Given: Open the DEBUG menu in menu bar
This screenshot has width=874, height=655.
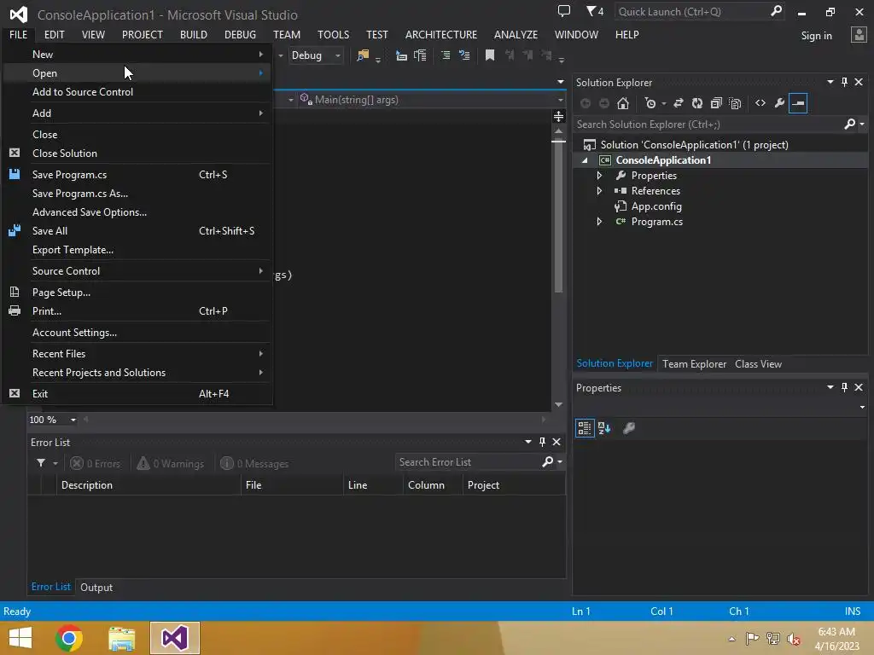Looking at the screenshot, I should click(x=240, y=34).
